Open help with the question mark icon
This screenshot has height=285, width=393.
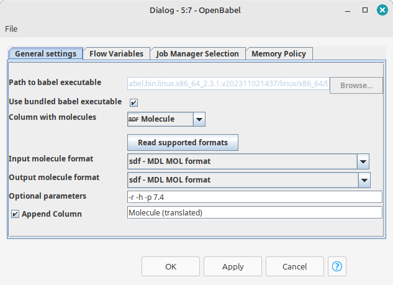337,266
